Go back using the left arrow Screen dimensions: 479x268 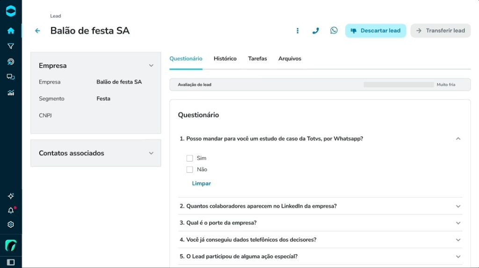[38, 31]
